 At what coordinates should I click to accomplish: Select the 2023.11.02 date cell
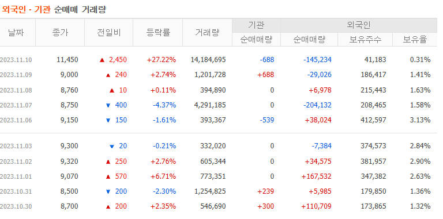[16, 162]
